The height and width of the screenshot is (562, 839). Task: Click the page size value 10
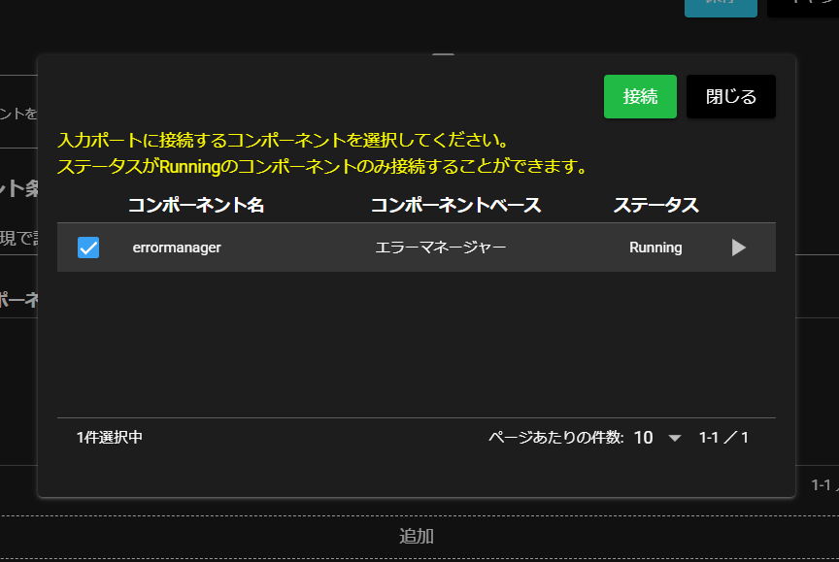(643, 438)
